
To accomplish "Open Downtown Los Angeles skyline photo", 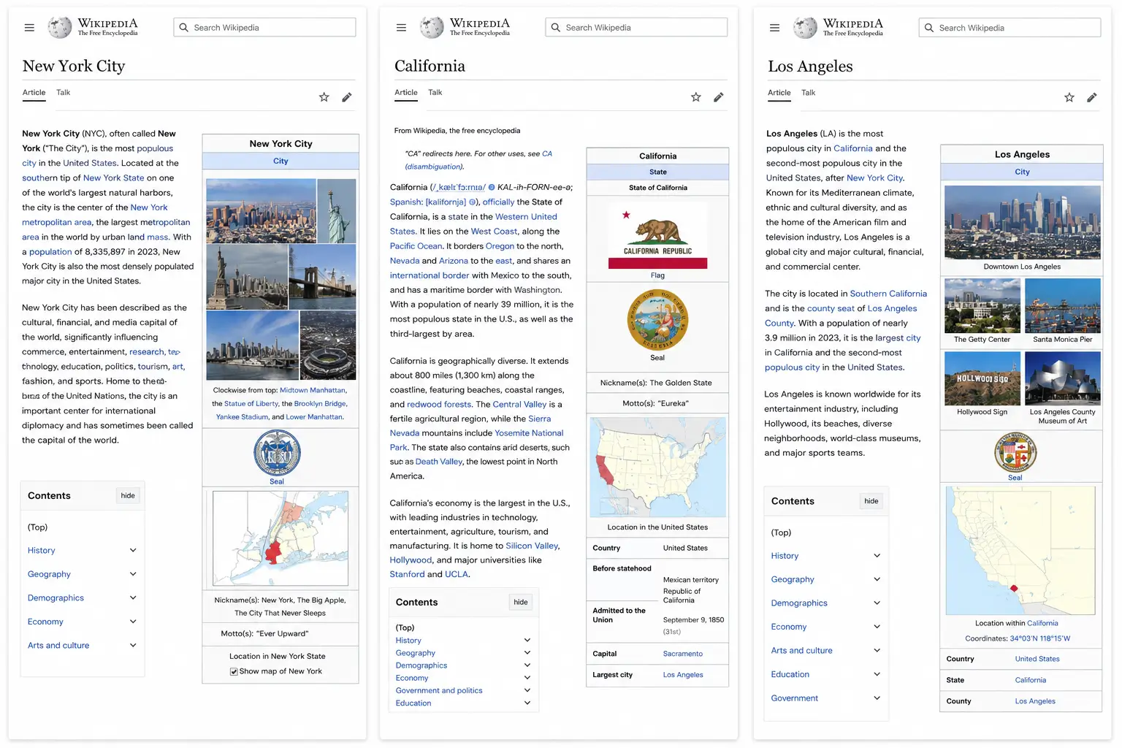I will (1023, 223).
